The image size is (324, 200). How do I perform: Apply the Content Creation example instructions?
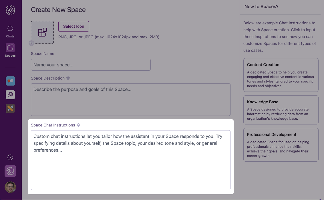[281, 75]
